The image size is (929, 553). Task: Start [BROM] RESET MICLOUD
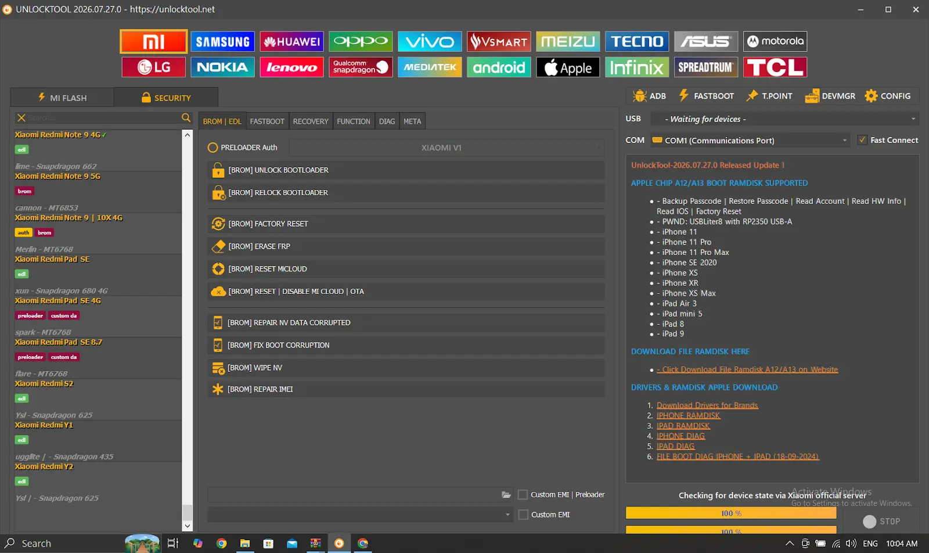(x=406, y=269)
